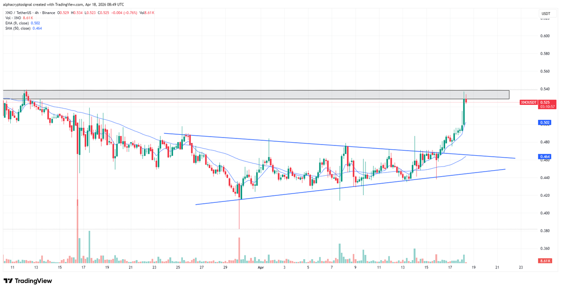Click the 3 date label on time axis
561x290 pixels.
point(285,268)
